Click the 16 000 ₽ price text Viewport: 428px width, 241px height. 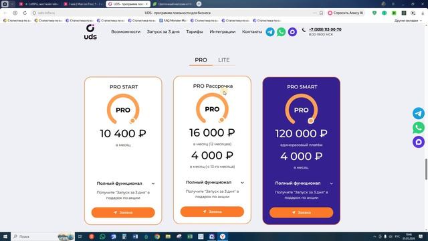tap(212, 133)
